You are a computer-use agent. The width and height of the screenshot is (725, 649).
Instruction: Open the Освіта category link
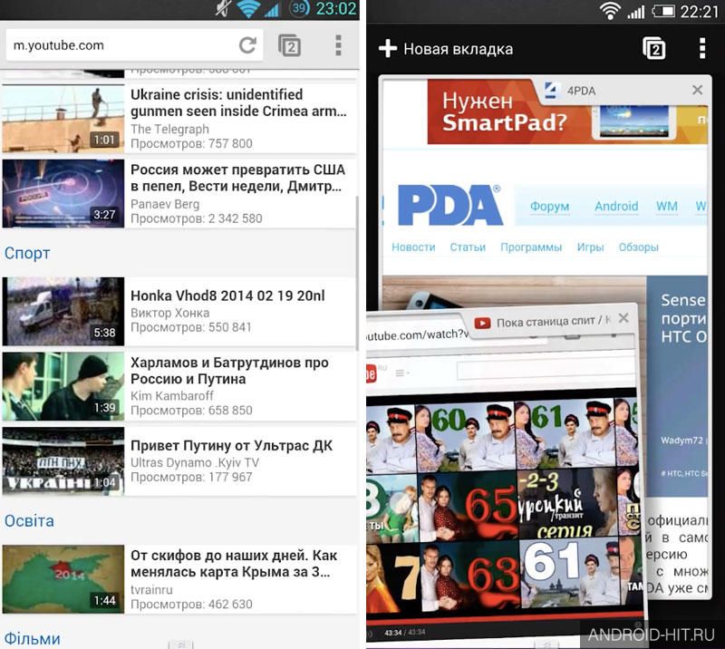tap(29, 521)
